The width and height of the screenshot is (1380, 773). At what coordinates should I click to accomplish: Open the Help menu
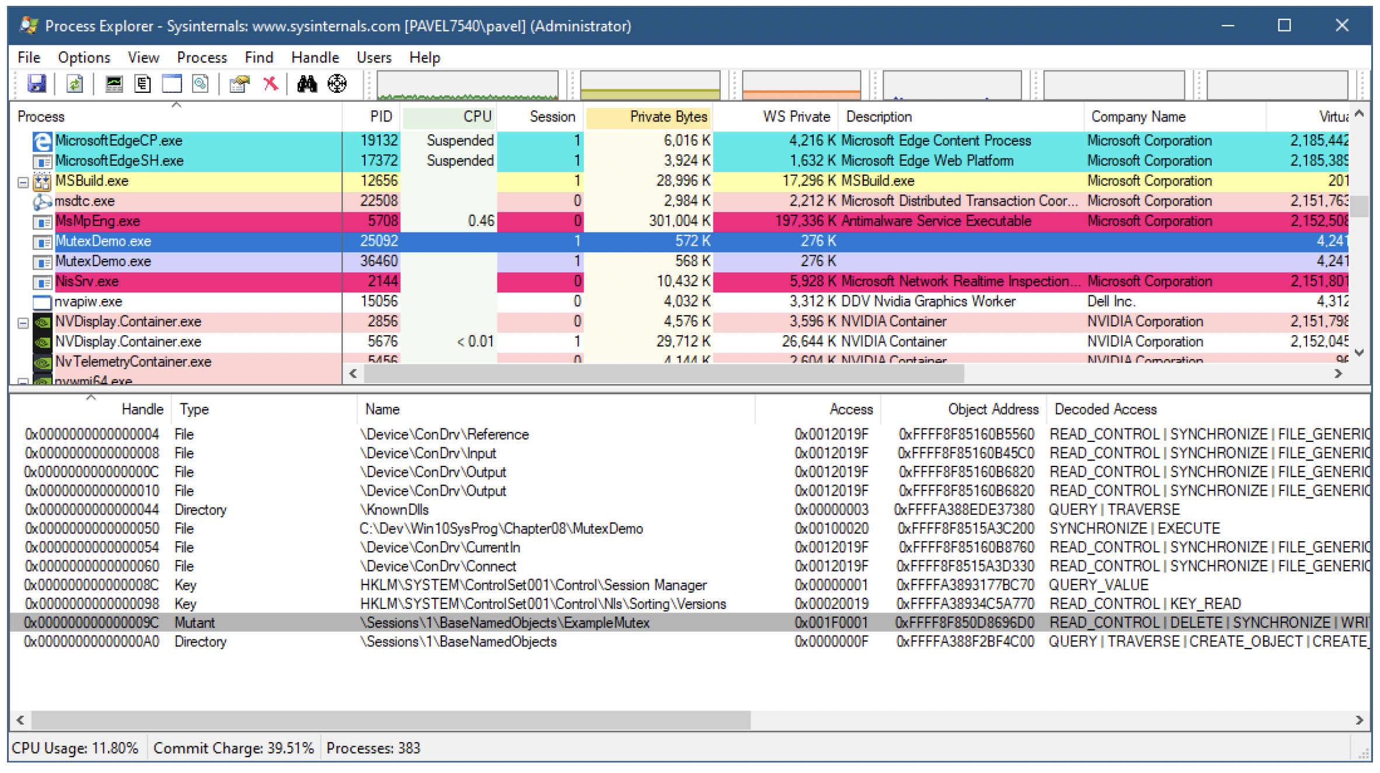point(424,58)
